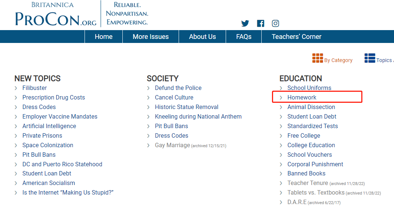Image resolution: width=394 pixels, height=214 pixels.
Task: Open the Home menu item
Action: pos(104,37)
